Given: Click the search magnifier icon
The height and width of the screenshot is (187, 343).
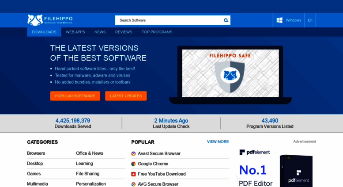Looking at the screenshot, I should coord(226,20).
